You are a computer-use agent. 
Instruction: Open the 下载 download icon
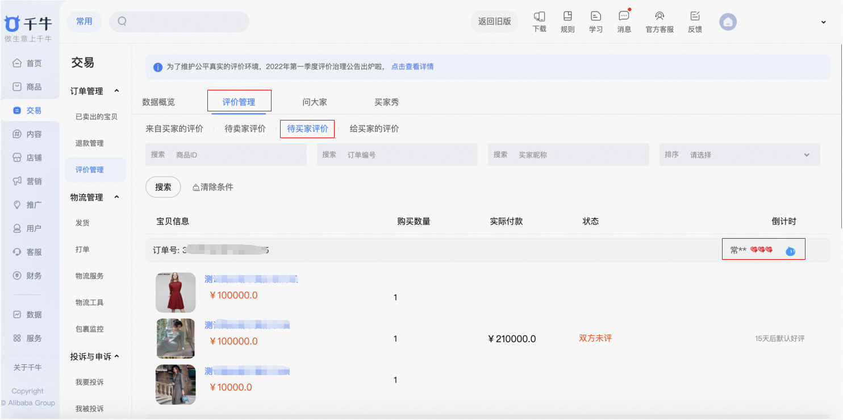click(x=539, y=22)
